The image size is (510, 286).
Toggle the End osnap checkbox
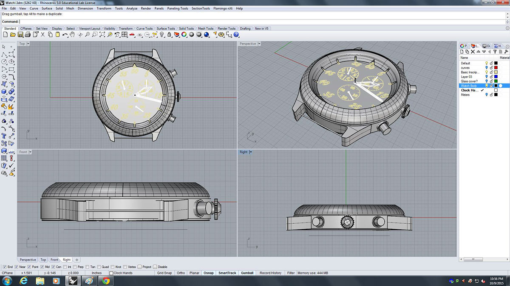coord(5,267)
